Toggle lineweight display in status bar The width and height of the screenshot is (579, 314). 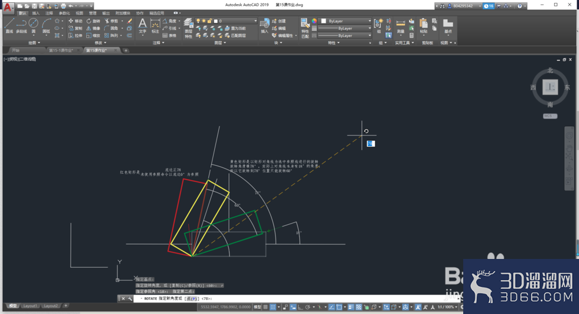pyautogui.click(x=351, y=307)
